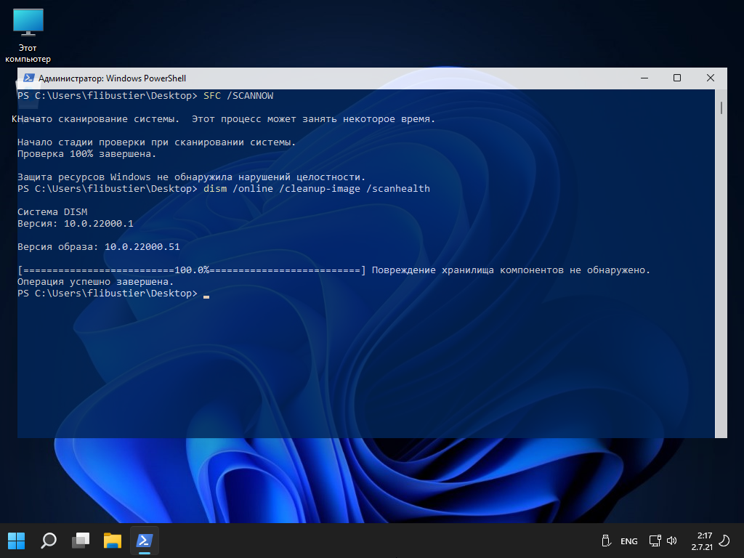744x558 pixels.
Task: Minimize the PowerShell window
Action: (x=644, y=78)
